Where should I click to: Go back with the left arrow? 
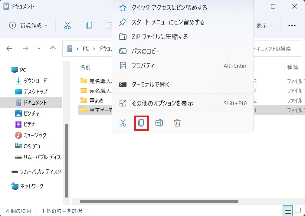click(x=9, y=49)
